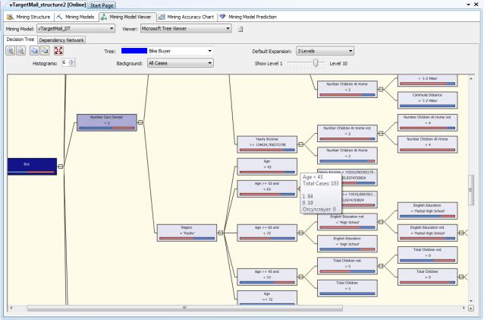The height and width of the screenshot is (320, 484).
Task: Select the Total Children not = 0 node
Action: tap(428, 255)
